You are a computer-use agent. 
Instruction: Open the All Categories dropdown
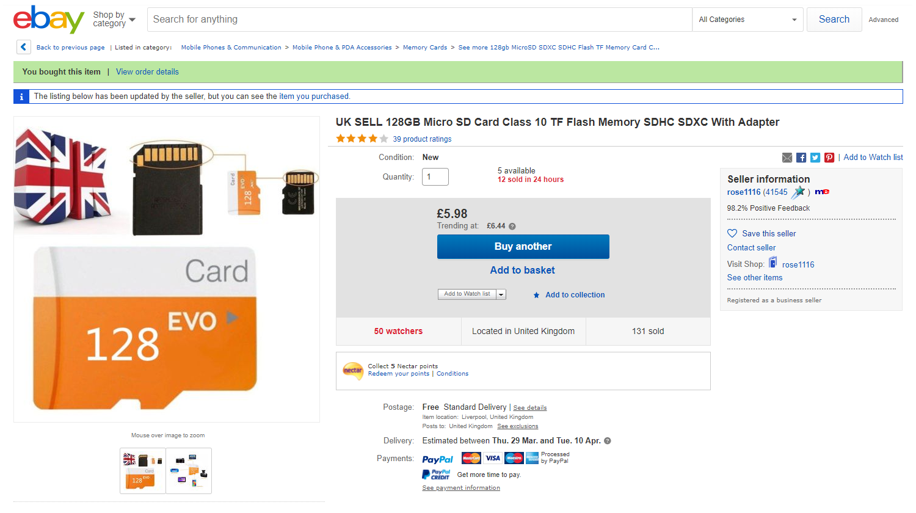(x=747, y=20)
